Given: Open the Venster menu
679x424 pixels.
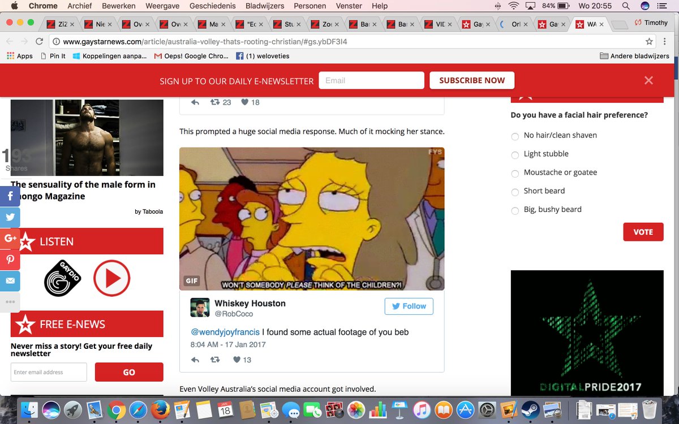Looking at the screenshot, I should [349, 6].
